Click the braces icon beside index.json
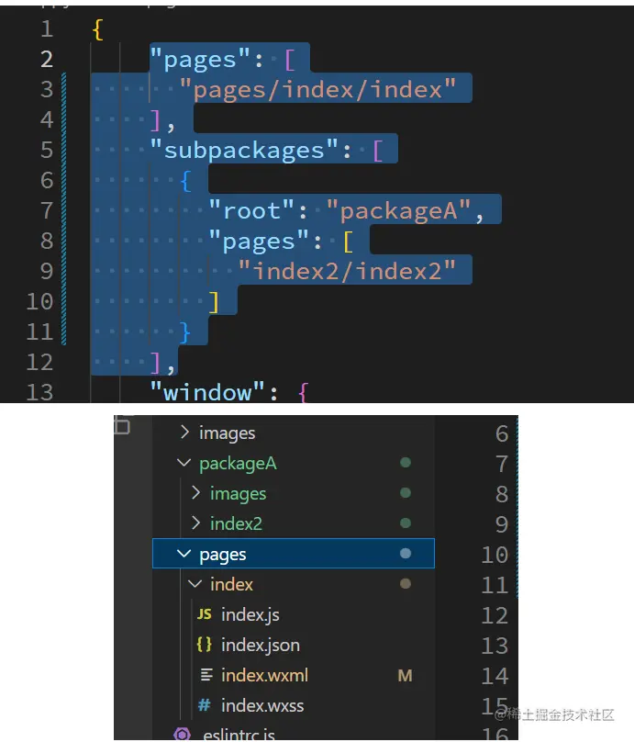Screen dimensions: 634x742 click(x=205, y=645)
